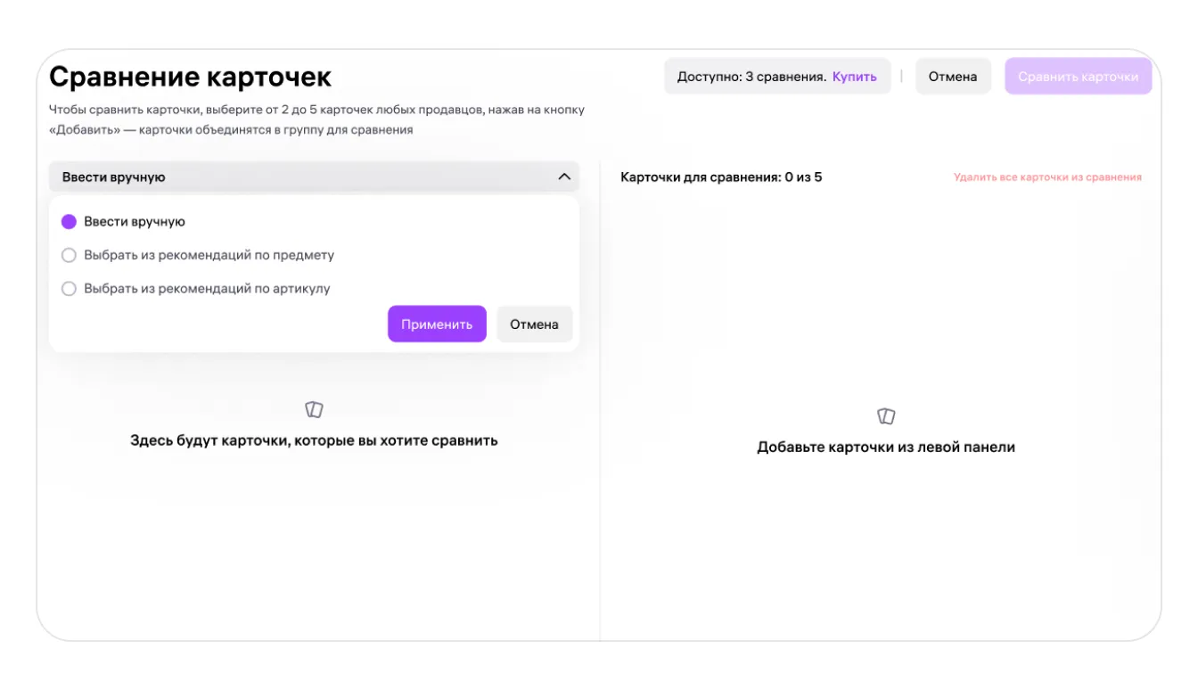Click the "Добавьте карточки из левой панели" message
Viewport: 1198px width, 690px height.
click(x=885, y=448)
